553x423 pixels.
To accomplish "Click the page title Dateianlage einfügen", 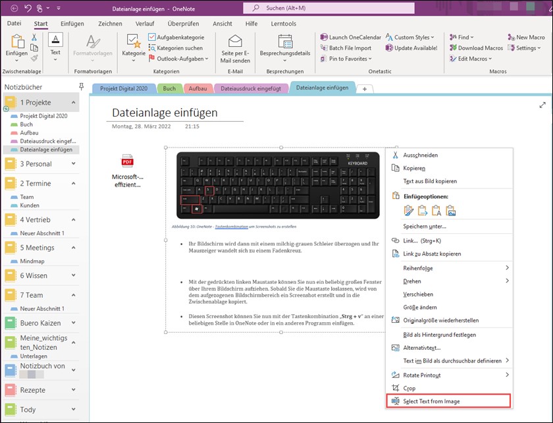I will pos(165,113).
